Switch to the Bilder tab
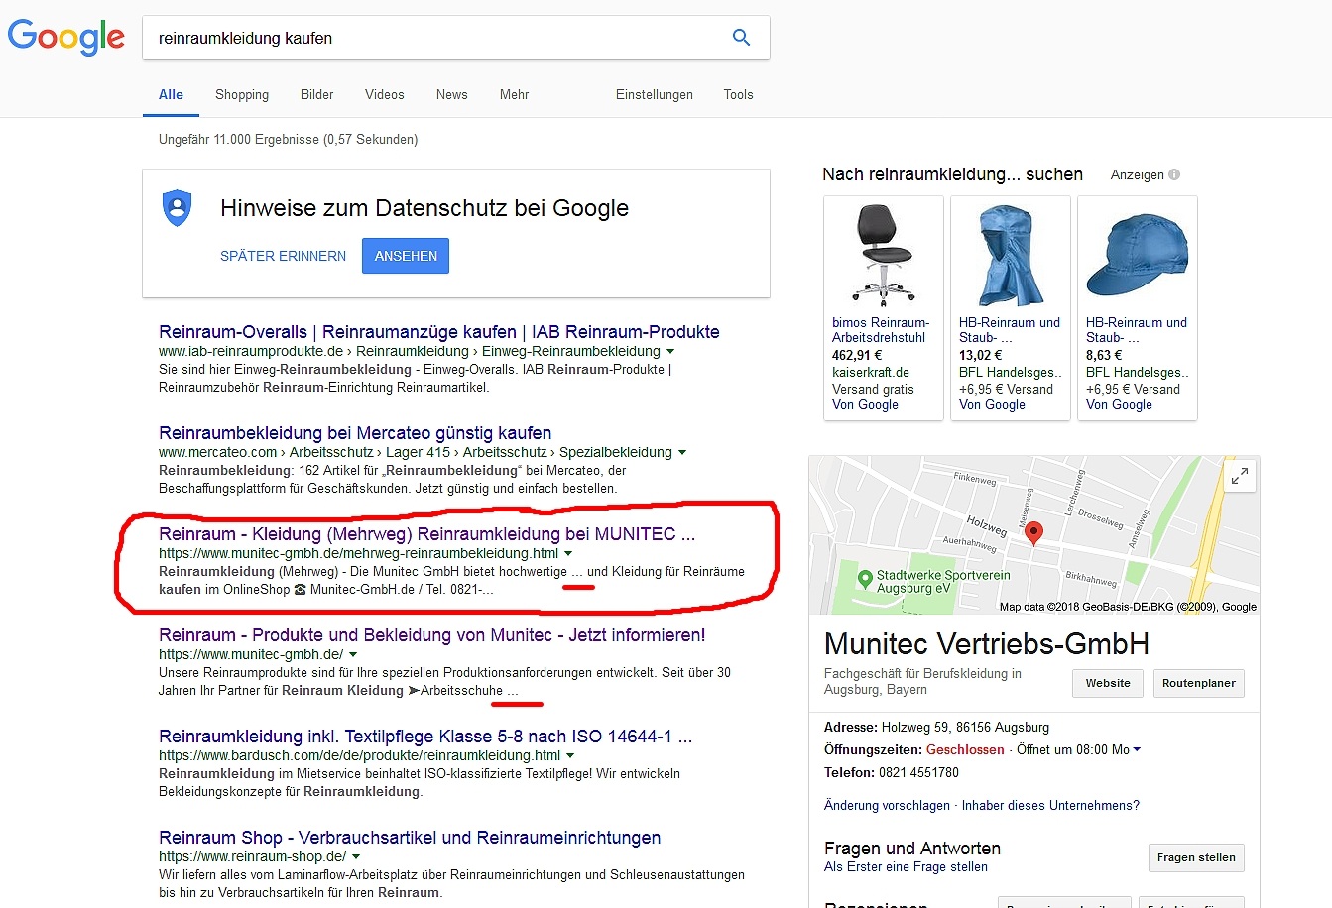1332x908 pixels. click(x=317, y=95)
